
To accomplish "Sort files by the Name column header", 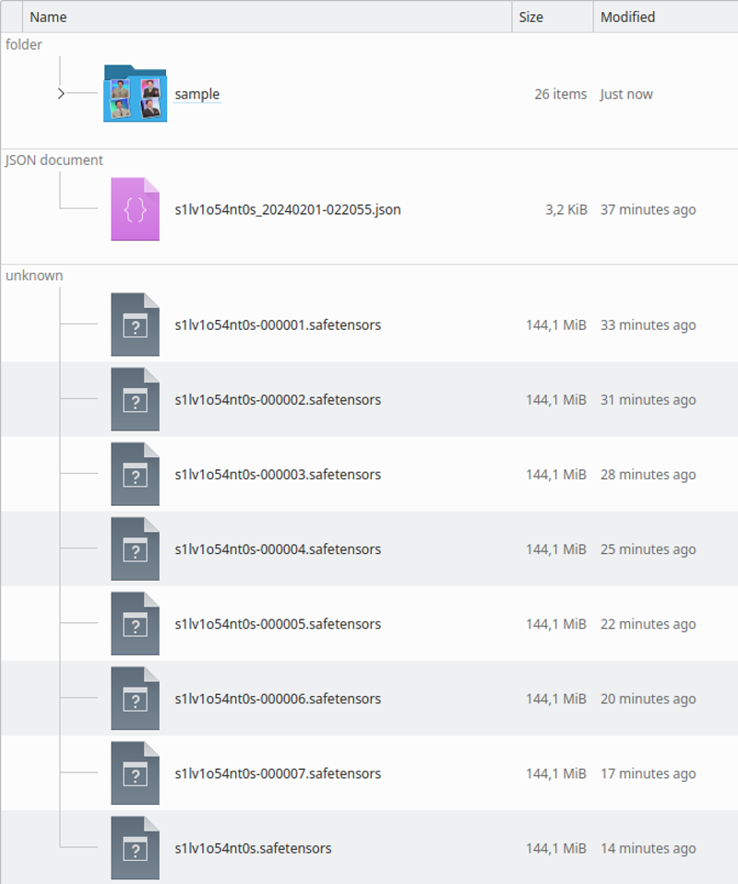I will (267, 17).
